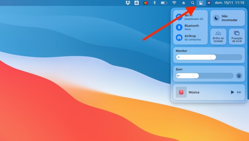Play music in the Música widget
Viewport: 249px width, 141px height.
(x=232, y=92)
